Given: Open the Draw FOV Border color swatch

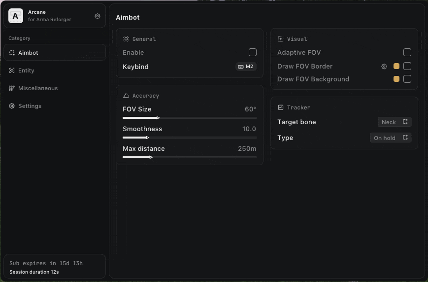Looking at the screenshot, I should coord(396,66).
